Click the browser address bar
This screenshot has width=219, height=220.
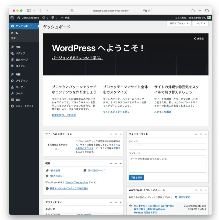point(111,11)
